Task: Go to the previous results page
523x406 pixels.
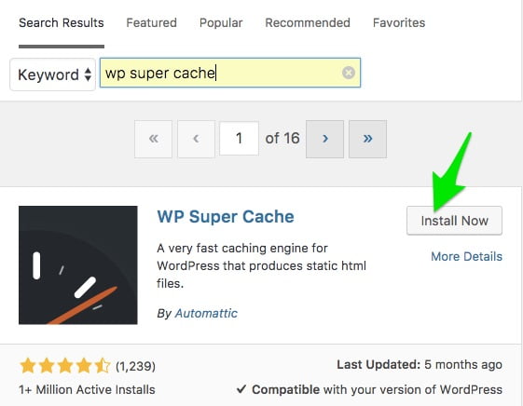Action: tap(196, 139)
